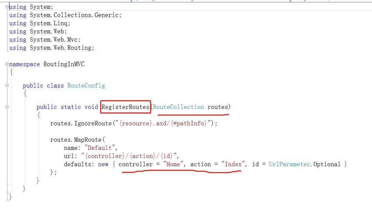
Task: Click the "Index" string value
Action: point(233,164)
